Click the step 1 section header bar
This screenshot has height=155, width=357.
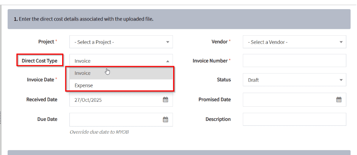[179, 19]
